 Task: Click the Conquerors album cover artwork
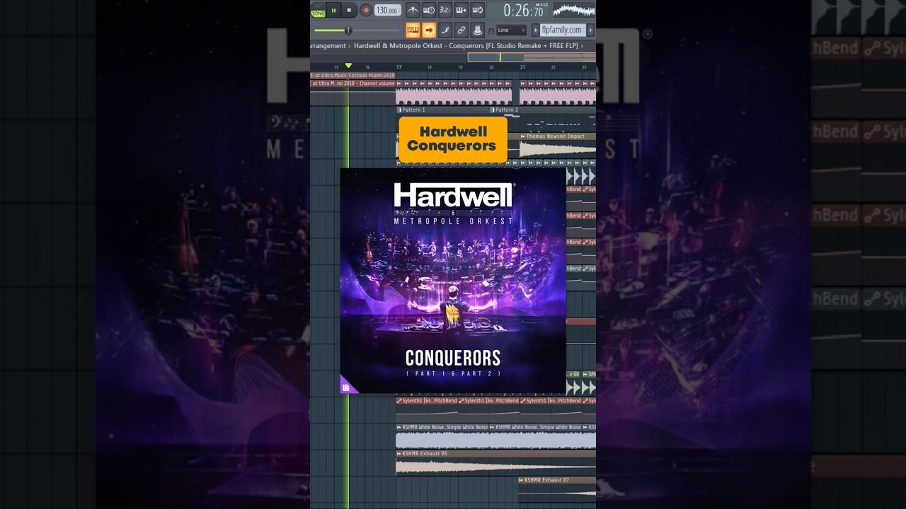pos(453,281)
